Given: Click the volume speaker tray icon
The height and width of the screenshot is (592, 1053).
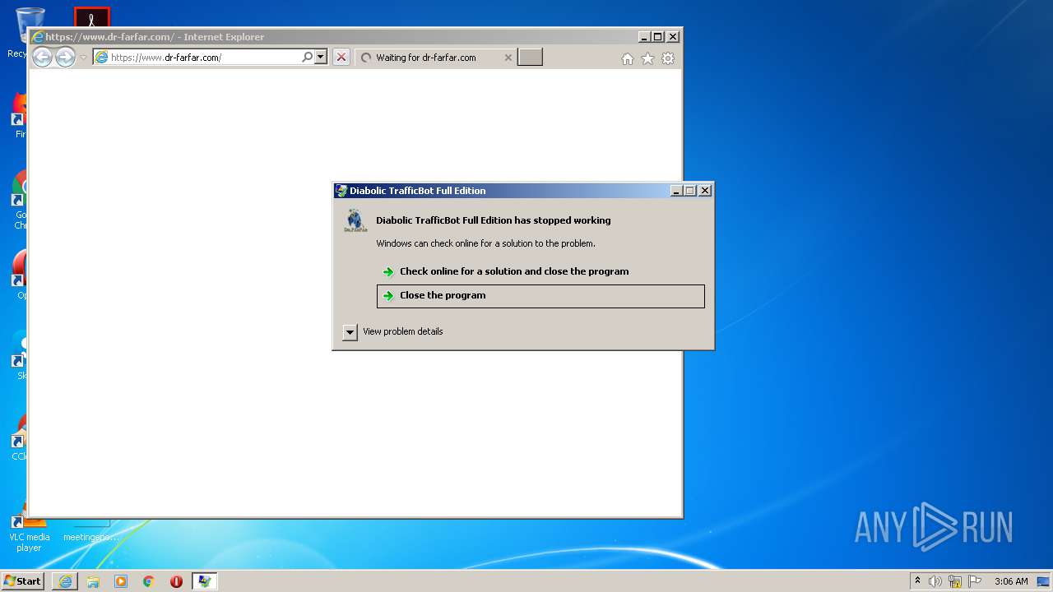Looking at the screenshot, I should pos(935,581).
